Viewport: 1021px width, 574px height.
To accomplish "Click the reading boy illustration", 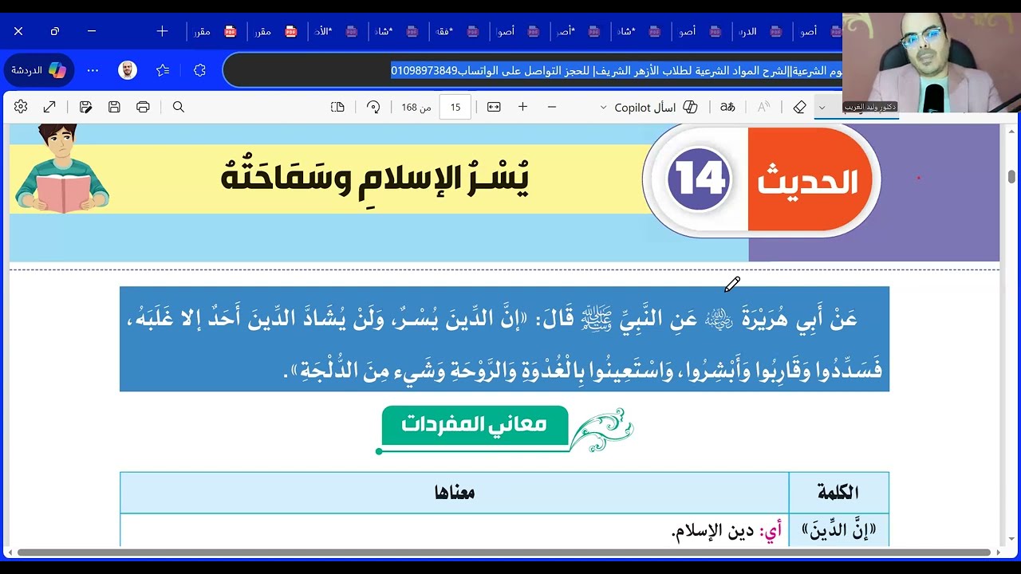I will (62, 167).
